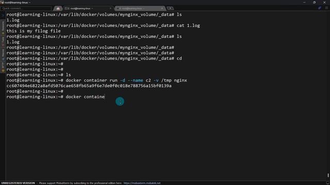
Task: Click the 'this is my filog file' output line
Action: click(x=34, y=31)
